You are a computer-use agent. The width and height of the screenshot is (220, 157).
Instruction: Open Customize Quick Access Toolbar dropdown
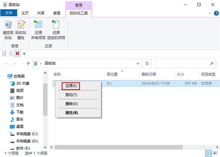click(24, 54)
